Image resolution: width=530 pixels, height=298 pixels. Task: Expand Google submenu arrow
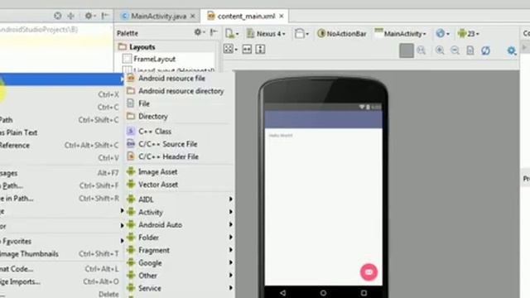click(x=231, y=263)
